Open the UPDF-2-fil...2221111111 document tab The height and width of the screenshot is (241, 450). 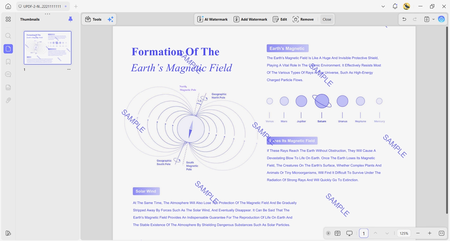(x=43, y=6)
